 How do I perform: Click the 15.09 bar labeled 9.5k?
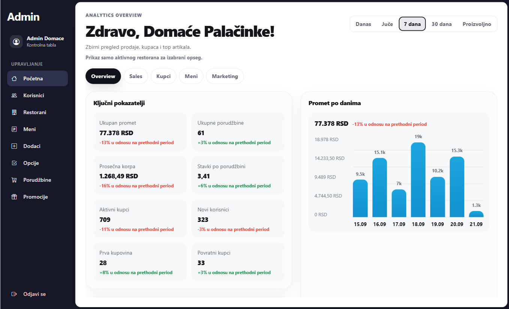[360, 199]
